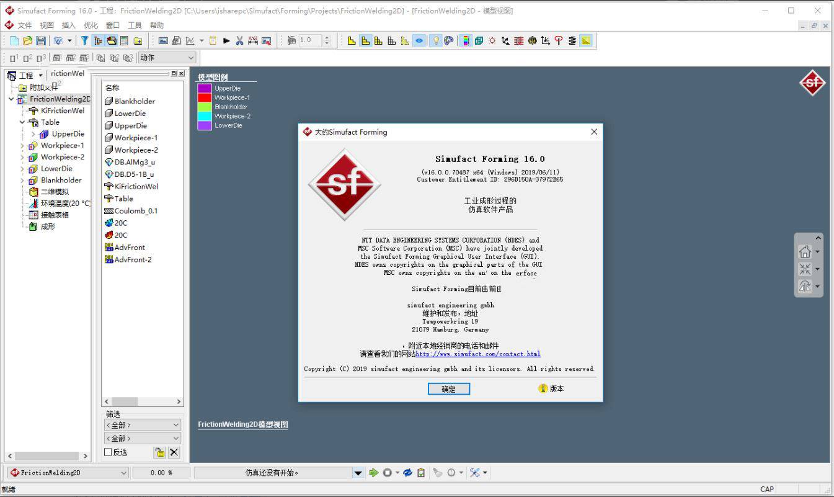
Task: Click the fit-to-view arrows icon on right panel
Action: coord(805,269)
